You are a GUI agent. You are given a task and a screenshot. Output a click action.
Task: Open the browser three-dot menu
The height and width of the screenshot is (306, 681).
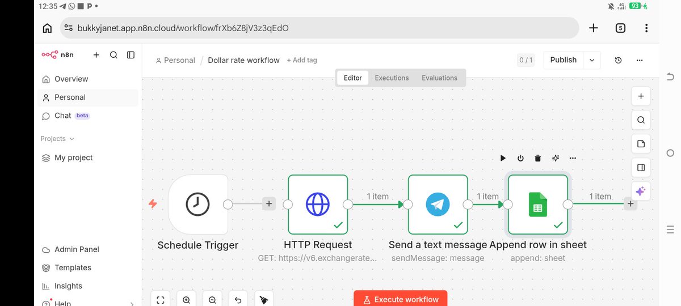tap(646, 28)
